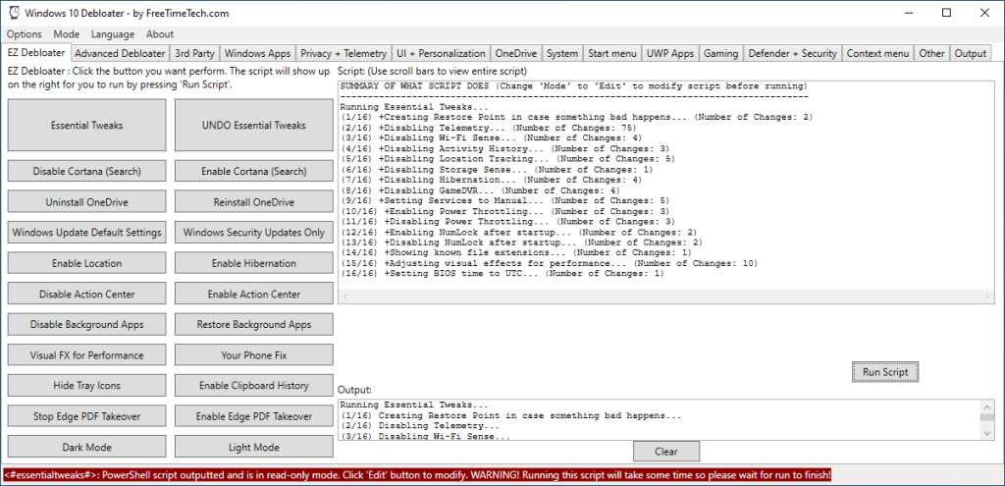Open the About menu
1005x486 pixels.
160,34
